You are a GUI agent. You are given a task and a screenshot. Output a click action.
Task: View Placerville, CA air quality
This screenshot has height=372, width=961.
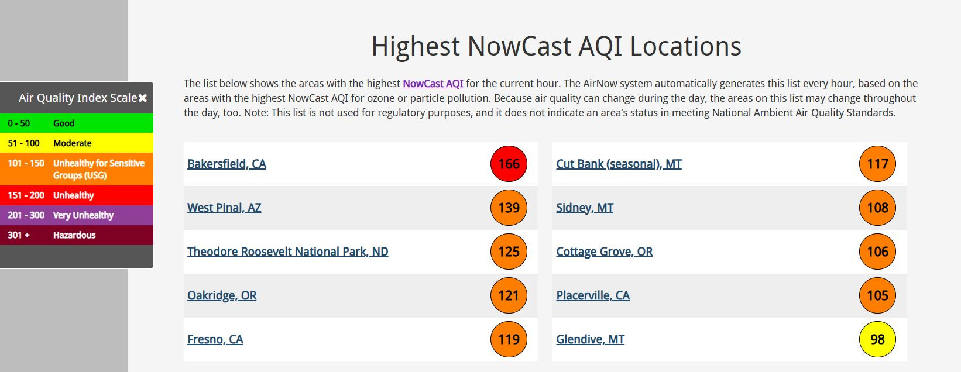[593, 295]
